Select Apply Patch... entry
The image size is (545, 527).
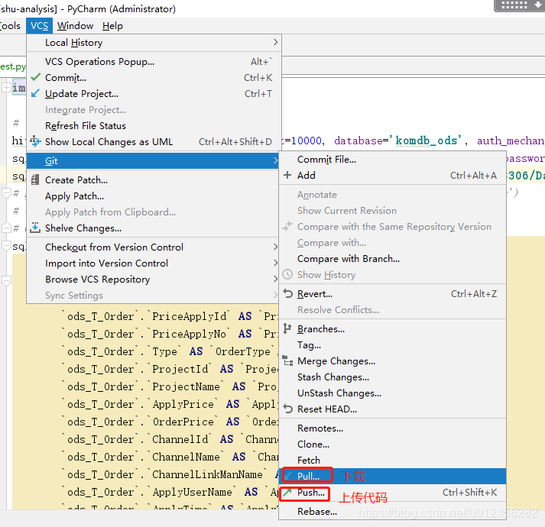point(153,196)
